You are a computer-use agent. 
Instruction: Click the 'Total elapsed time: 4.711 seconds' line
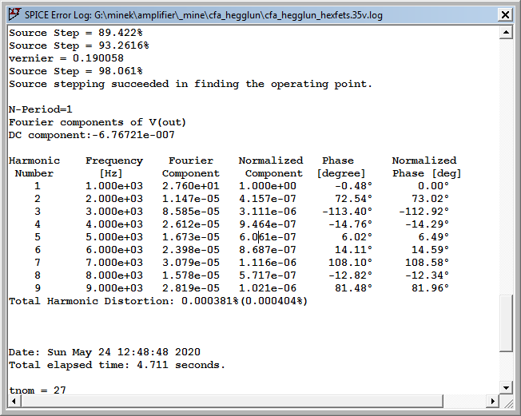(117, 365)
